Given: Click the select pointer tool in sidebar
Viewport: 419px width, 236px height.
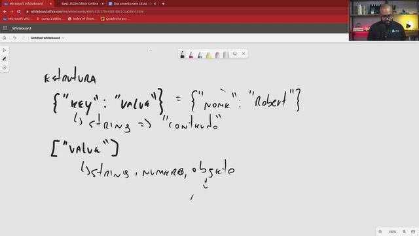Looking at the screenshot, I should click(x=5, y=50).
